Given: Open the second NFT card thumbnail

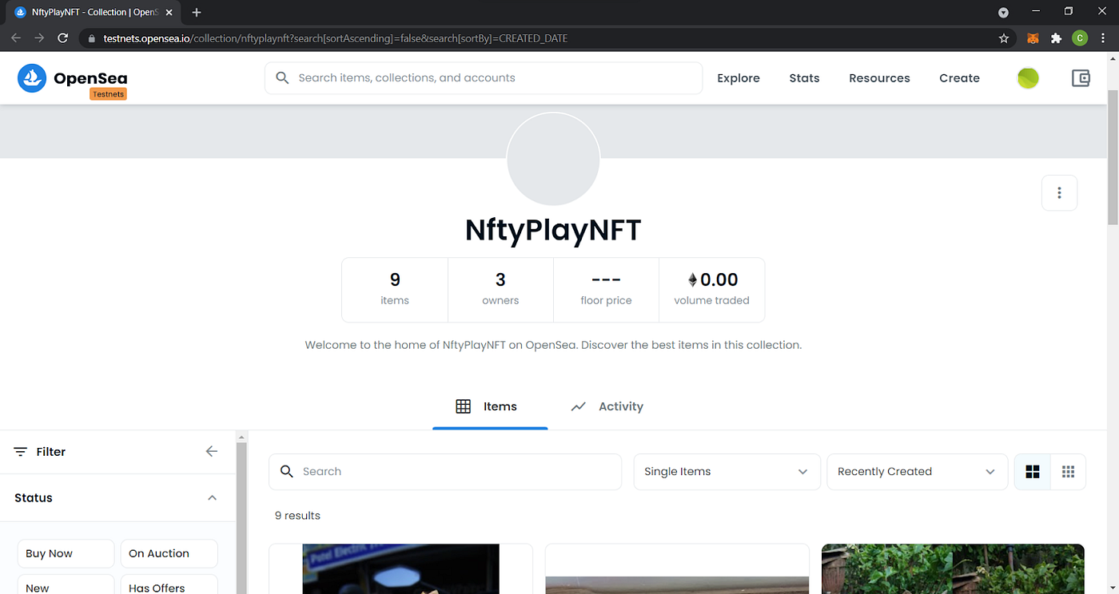Looking at the screenshot, I should click(677, 584).
